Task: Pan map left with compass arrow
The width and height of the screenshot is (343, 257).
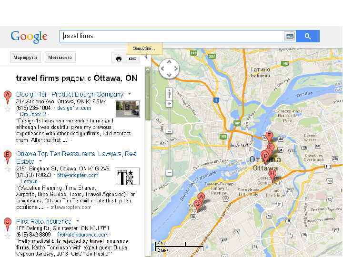Action: click(x=162, y=69)
